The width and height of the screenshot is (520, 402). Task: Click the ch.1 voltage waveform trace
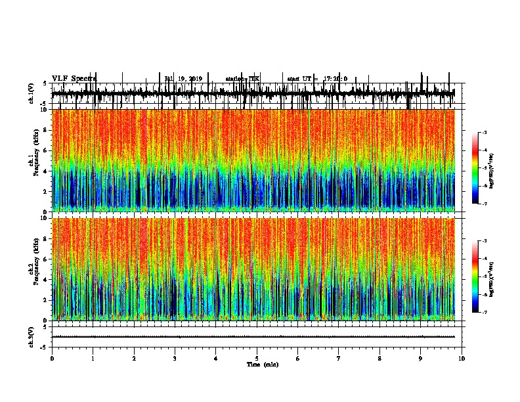(253, 93)
